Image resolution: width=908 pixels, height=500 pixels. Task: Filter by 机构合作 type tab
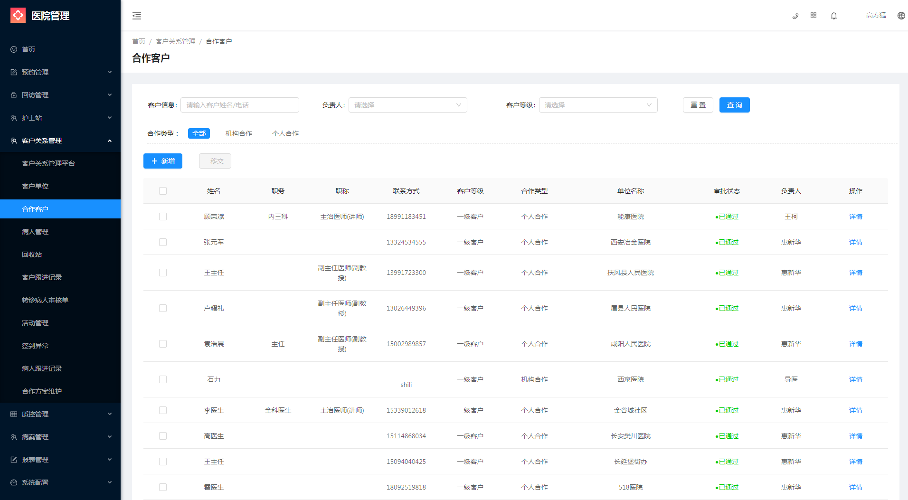coord(239,133)
